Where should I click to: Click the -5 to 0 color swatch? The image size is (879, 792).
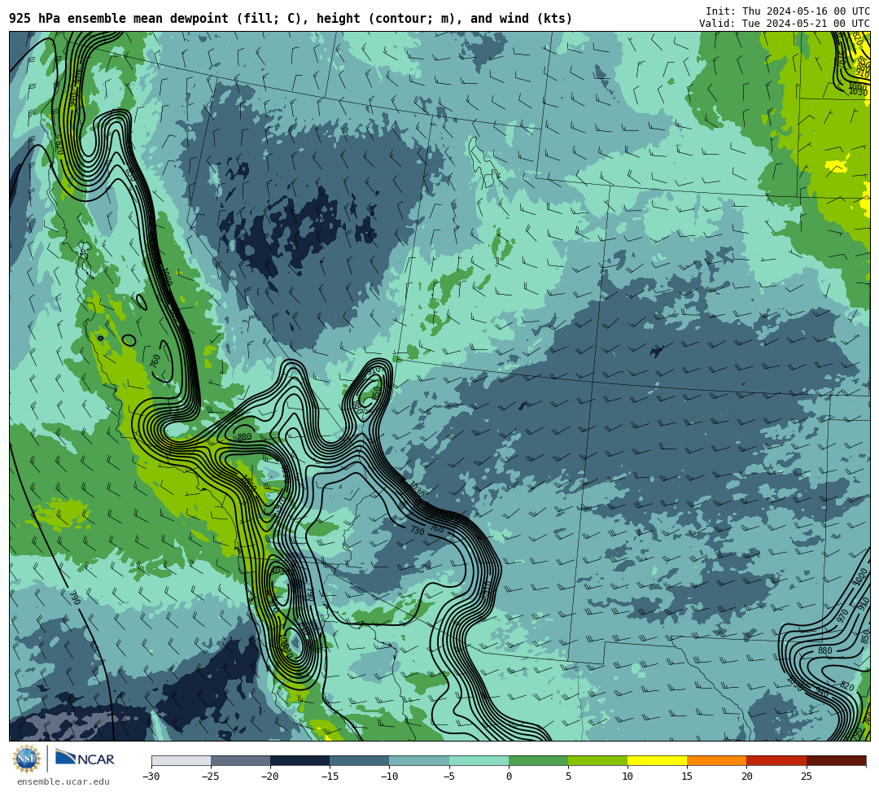point(479,760)
